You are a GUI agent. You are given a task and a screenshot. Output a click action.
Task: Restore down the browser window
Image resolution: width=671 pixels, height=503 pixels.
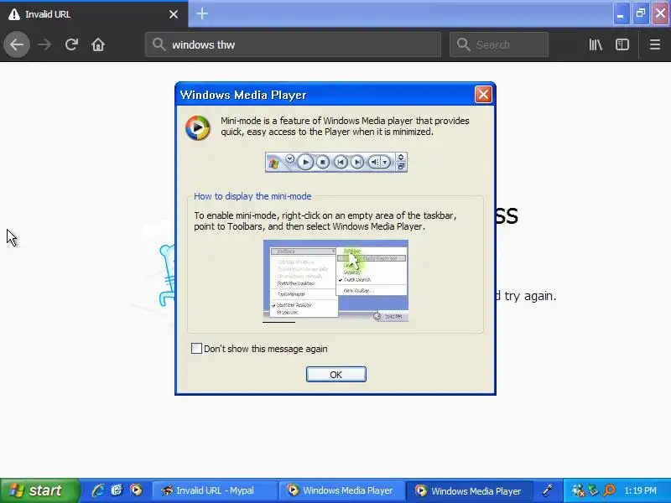[x=641, y=14]
